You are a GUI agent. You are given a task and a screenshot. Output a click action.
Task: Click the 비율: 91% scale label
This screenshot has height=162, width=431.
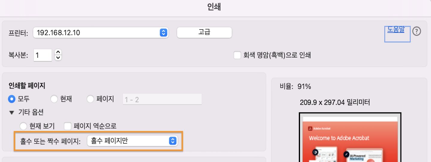click(x=295, y=87)
